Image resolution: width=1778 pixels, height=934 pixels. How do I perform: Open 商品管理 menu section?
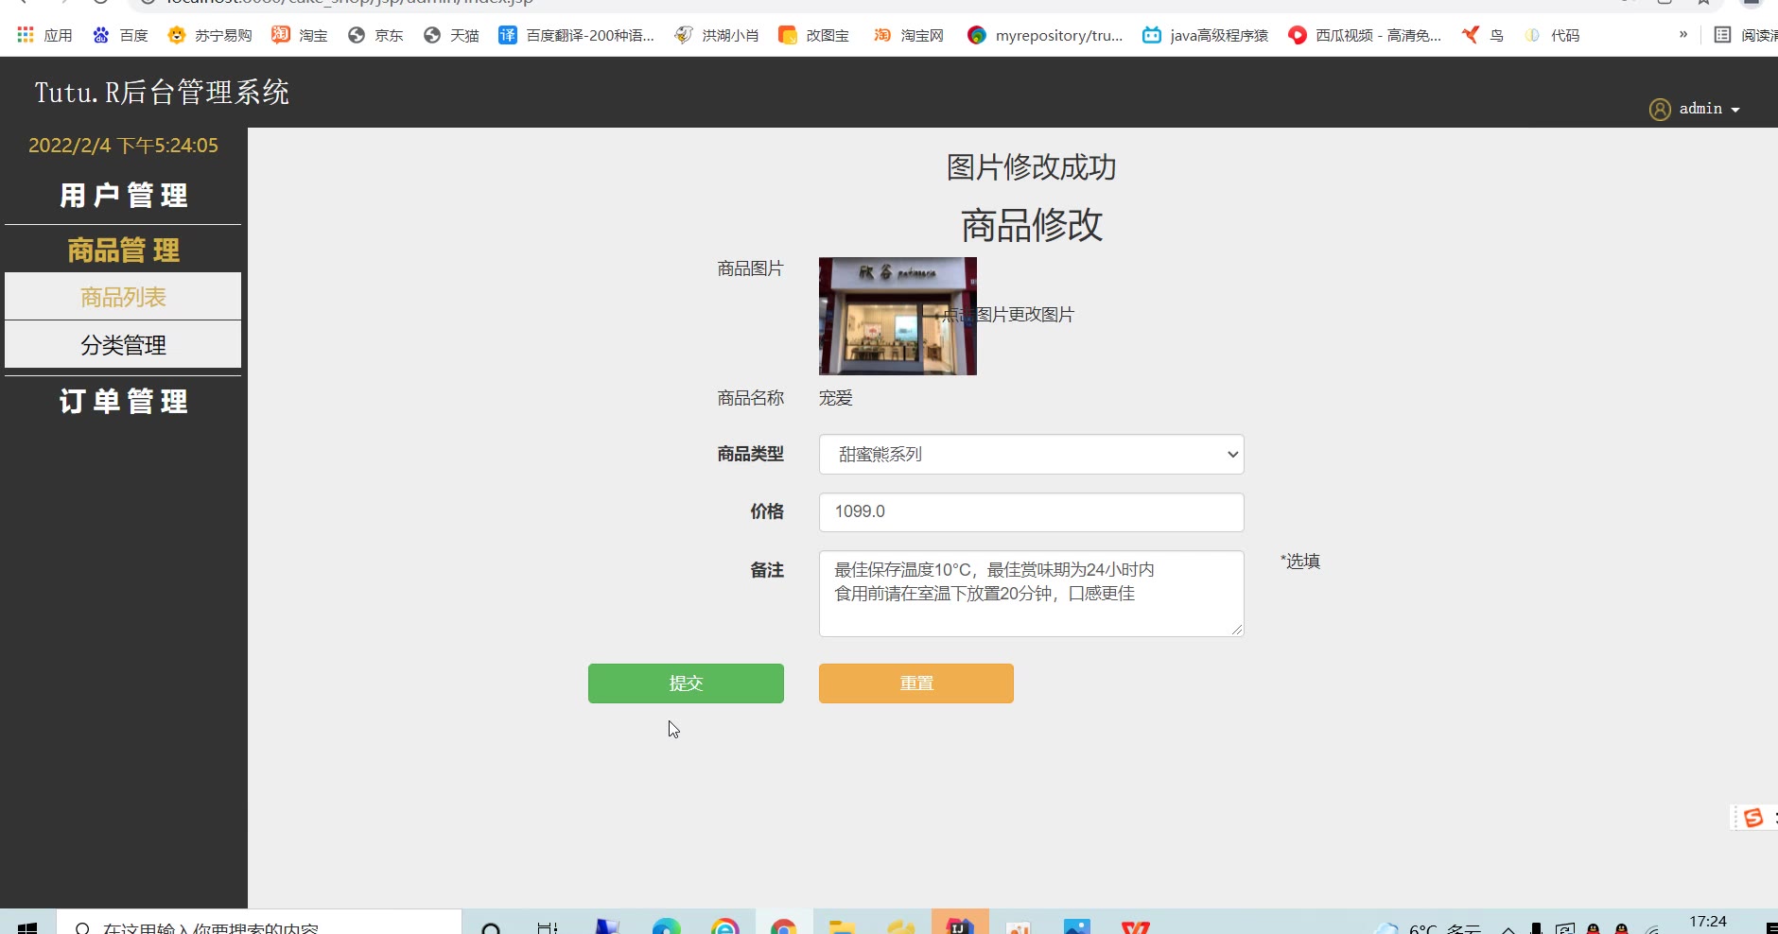[x=123, y=250]
